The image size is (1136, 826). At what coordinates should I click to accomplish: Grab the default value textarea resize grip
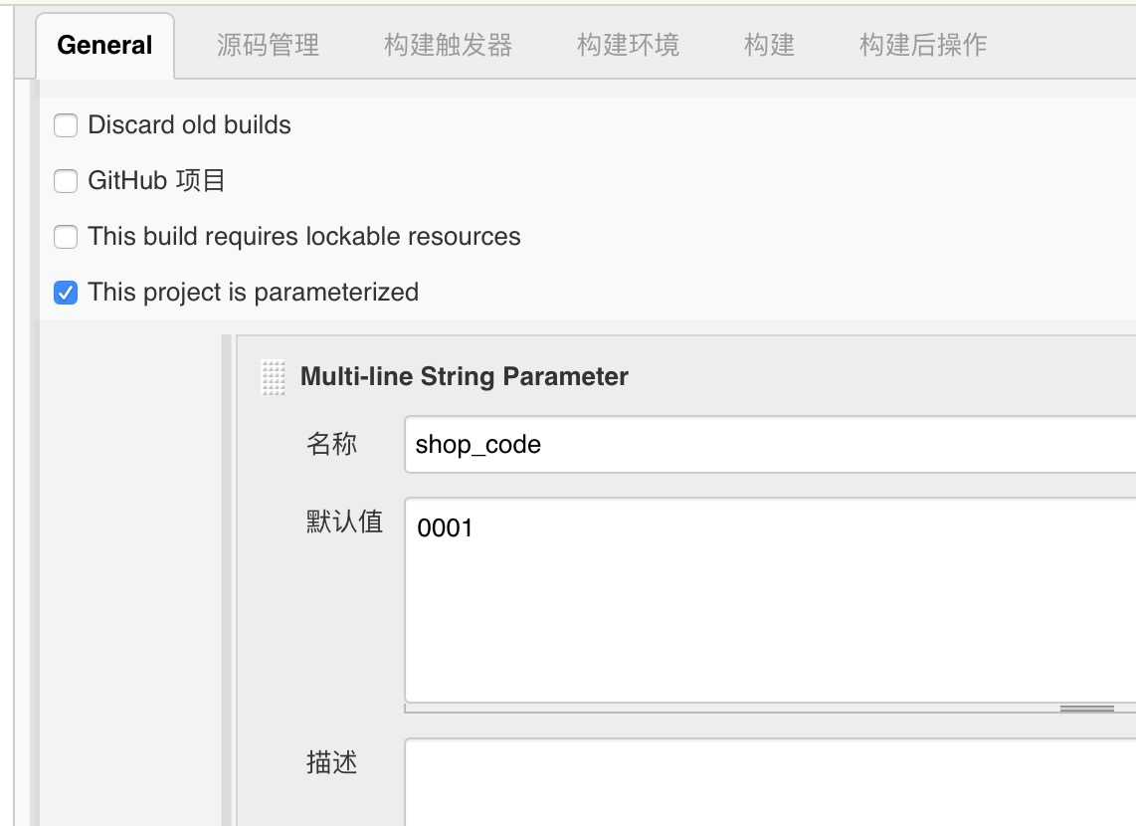[x=1086, y=709]
